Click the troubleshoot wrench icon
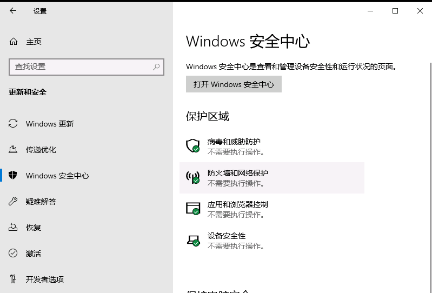Viewport: 432px width, 293px height. pyautogui.click(x=14, y=202)
